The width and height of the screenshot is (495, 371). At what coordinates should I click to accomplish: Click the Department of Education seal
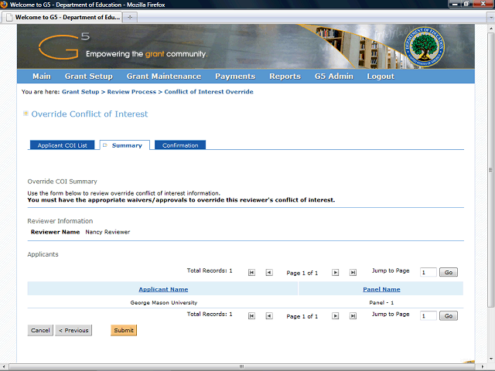[425, 46]
